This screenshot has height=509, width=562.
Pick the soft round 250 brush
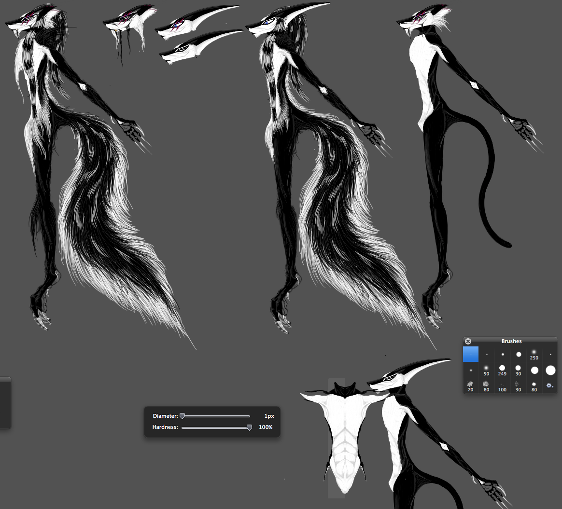tap(534, 354)
